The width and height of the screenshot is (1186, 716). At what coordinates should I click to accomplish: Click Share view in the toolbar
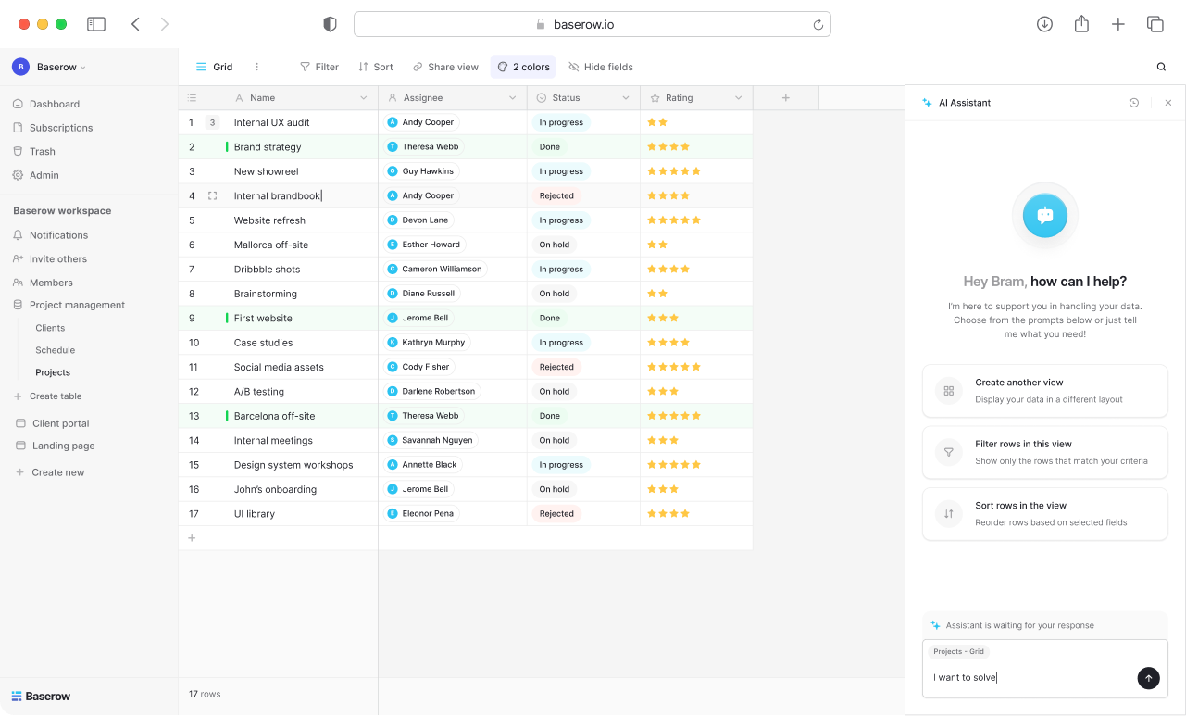point(445,67)
